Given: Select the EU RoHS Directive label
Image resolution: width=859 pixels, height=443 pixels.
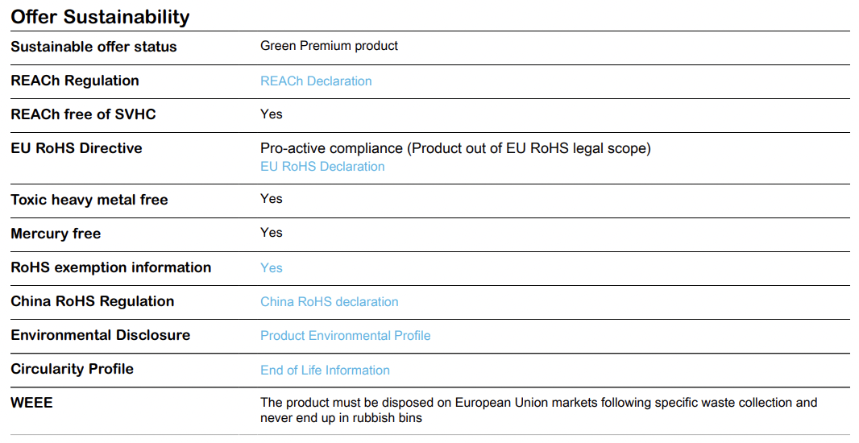Looking at the screenshot, I should point(76,148).
